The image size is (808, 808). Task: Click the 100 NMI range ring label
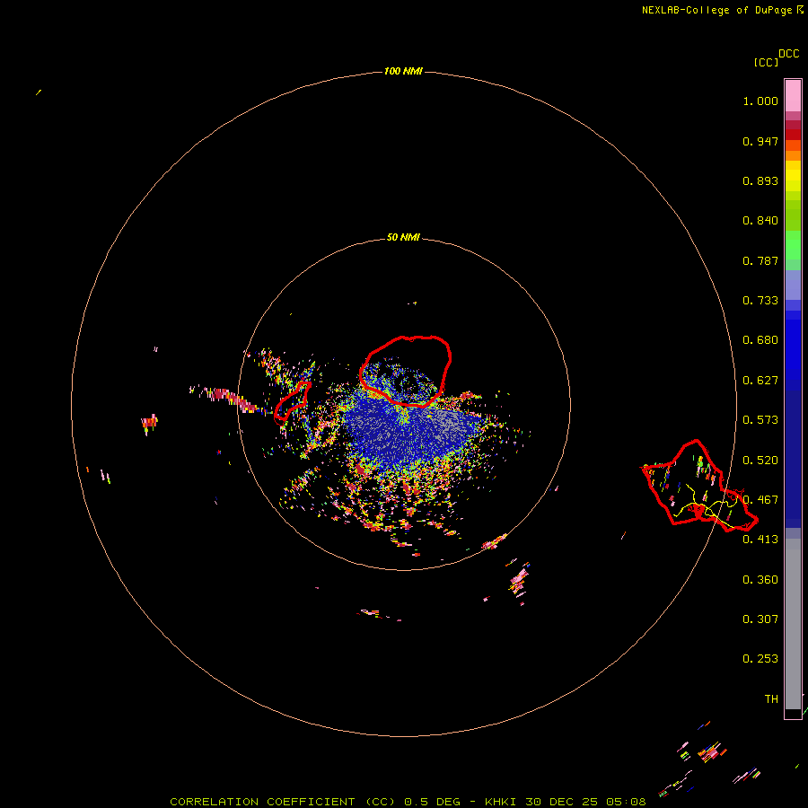(403, 71)
